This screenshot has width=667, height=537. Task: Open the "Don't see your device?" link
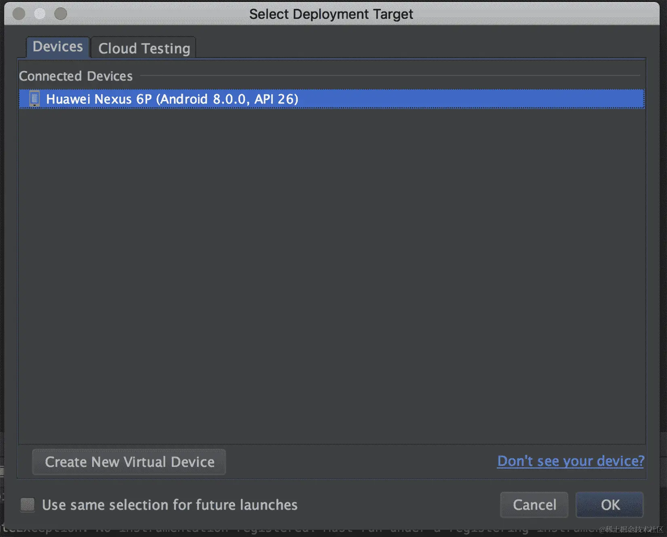point(570,461)
